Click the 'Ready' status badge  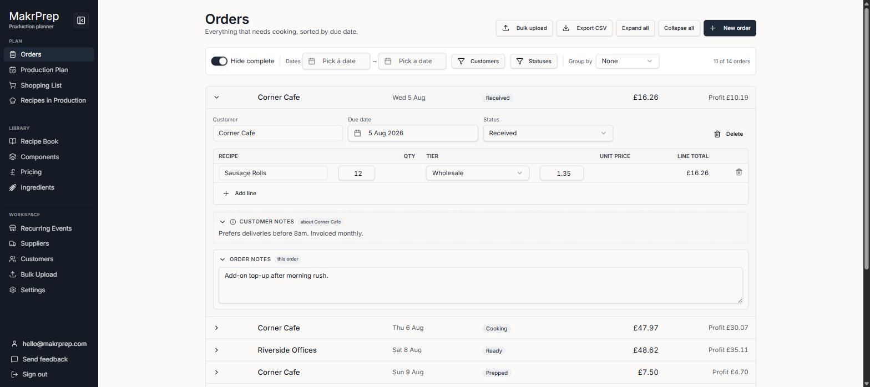click(494, 350)
